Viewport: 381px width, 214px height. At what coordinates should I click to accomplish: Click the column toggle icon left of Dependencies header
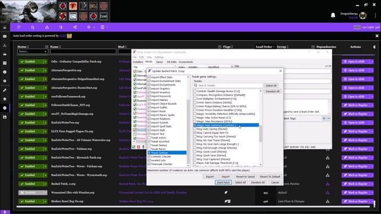click(313, 47)
